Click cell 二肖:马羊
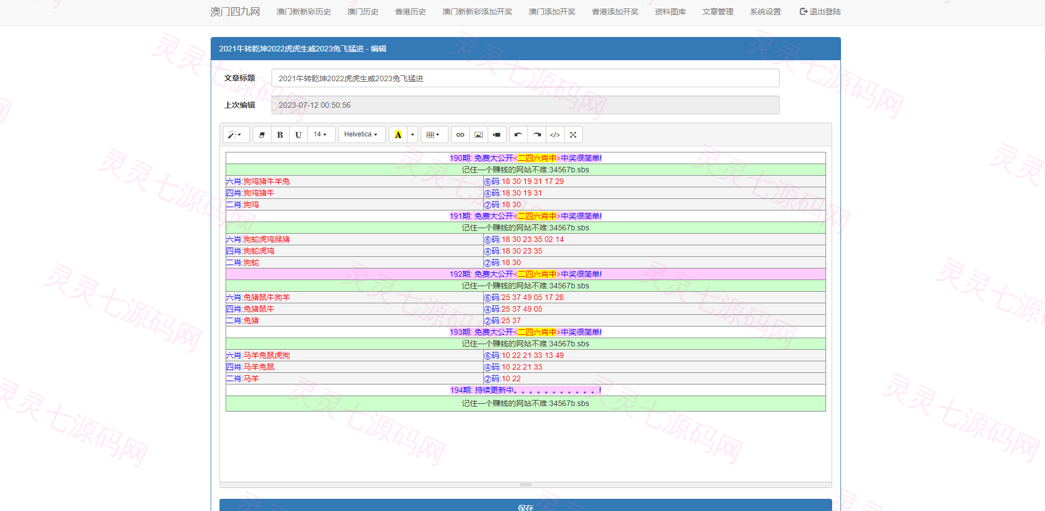The image size is (1045, 511). tap(354, 378)
